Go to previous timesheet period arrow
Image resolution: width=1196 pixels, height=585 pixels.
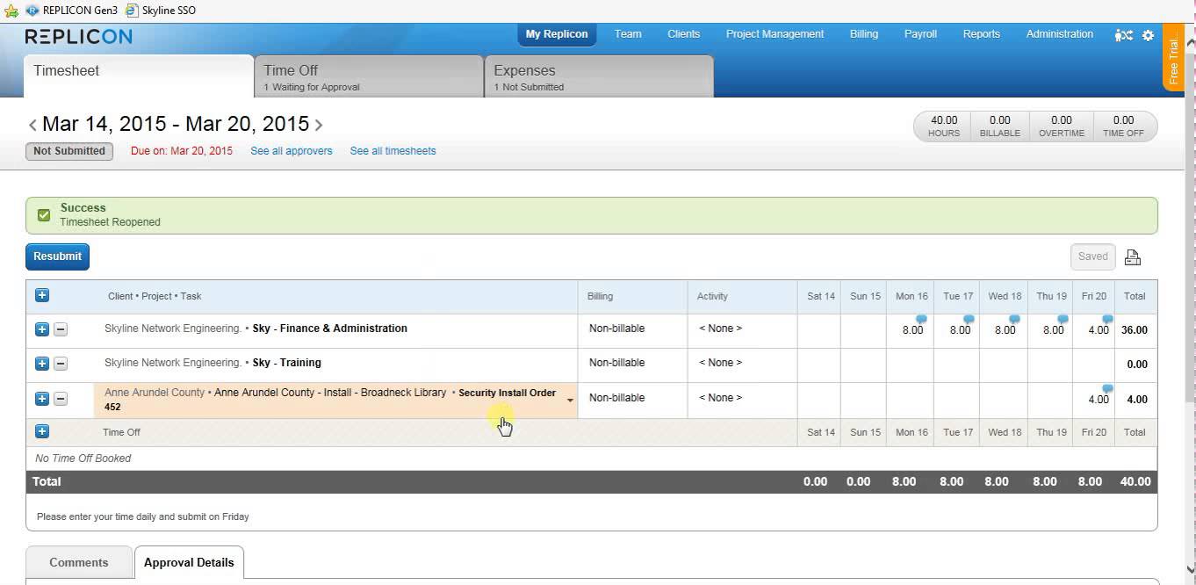32,125
